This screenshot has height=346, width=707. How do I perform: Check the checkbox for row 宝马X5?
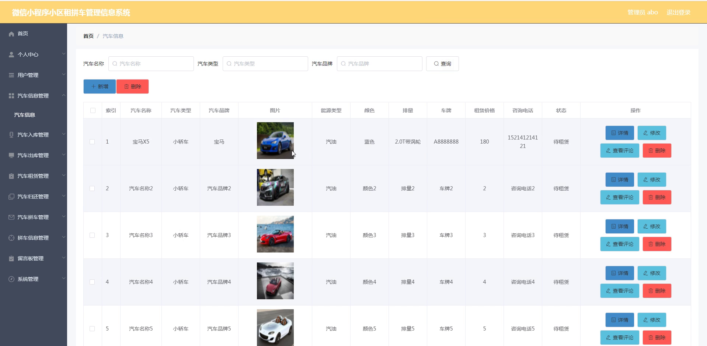(92, 142)
